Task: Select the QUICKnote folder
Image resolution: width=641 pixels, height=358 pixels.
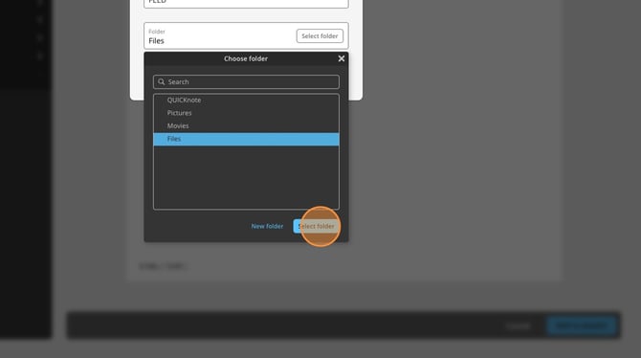Action: point(246,101)
